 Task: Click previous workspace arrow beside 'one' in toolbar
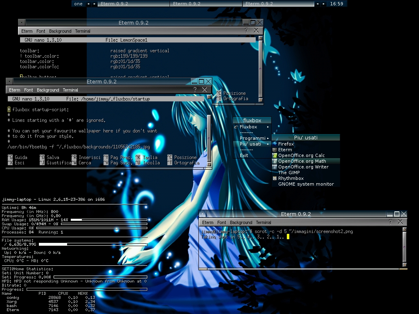click(x=88, y=4)
